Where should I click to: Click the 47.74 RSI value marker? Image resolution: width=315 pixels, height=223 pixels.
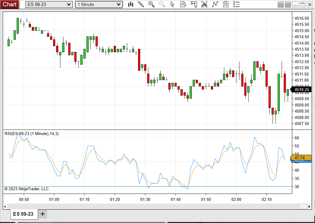301,158
